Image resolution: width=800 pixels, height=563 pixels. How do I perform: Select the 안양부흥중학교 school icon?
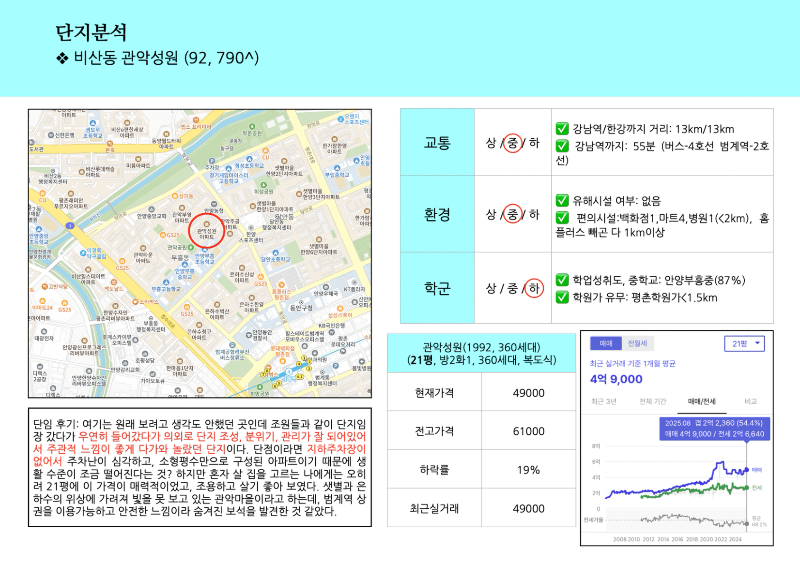pos(185,265)
